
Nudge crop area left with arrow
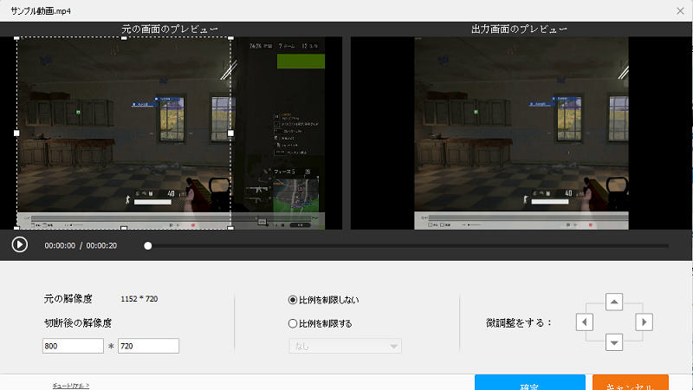point(584,322)
